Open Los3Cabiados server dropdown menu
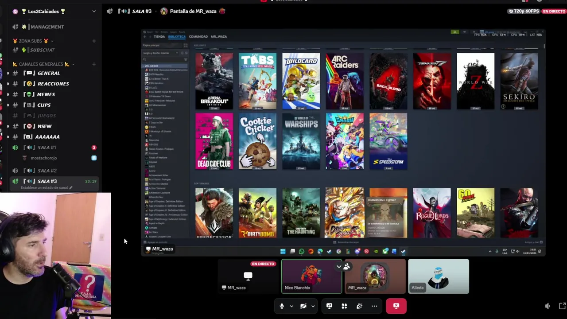 point(93,11)
